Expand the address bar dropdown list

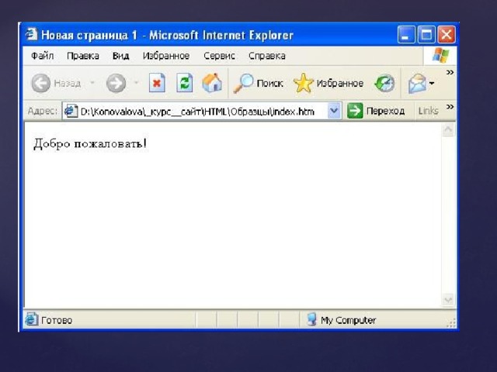[334, 111]
